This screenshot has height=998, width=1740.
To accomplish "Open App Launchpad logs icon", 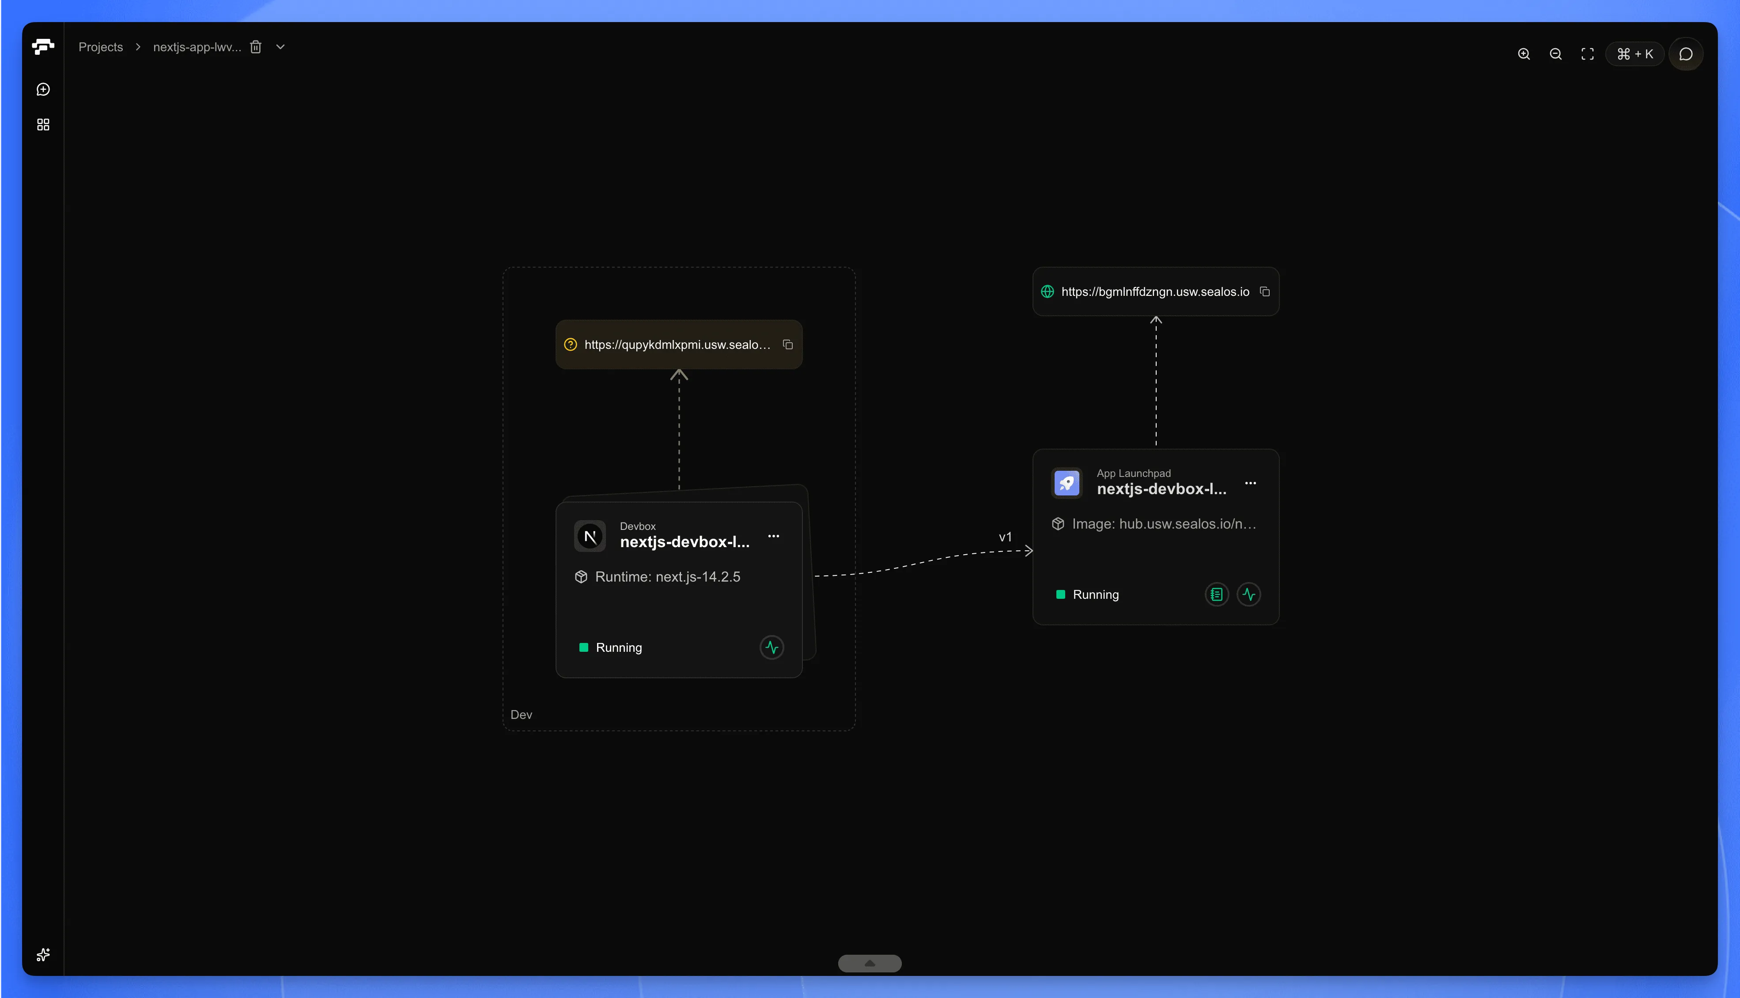I will click(x=1217, y=595).
